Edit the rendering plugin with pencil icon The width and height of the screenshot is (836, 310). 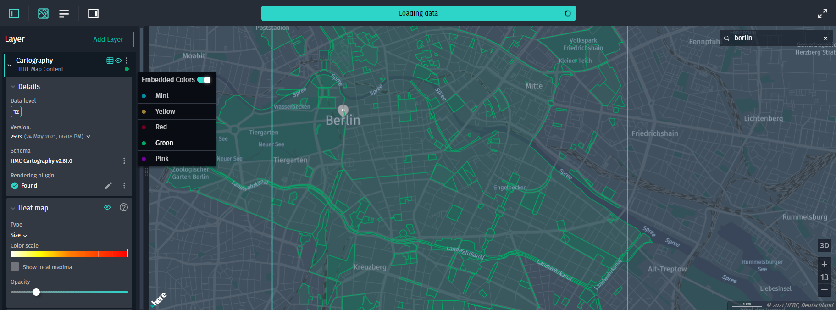[108, 186]
